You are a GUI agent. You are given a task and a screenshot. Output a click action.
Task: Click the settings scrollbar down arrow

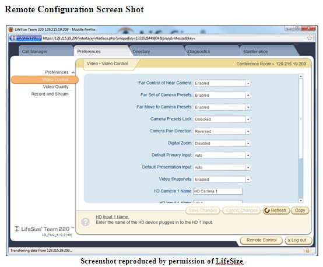(301, 201)
